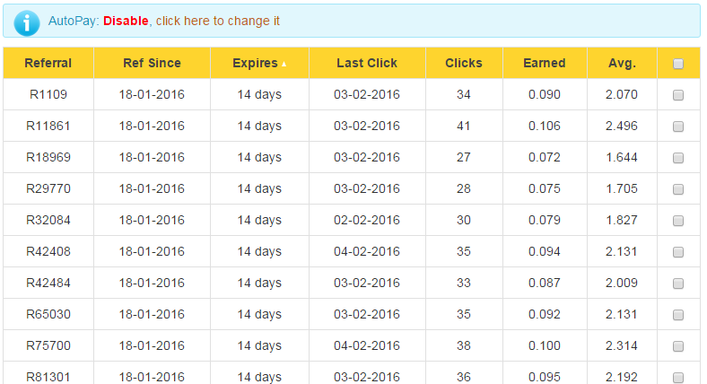Sort by Clicks column header
This screenshot has width=707, height=384.
[464, 64]
